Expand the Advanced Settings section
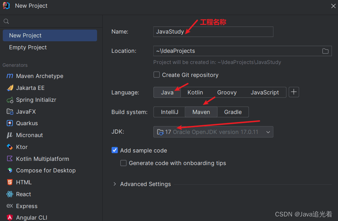Image resolution: width=338 pixels, height=221 pixels. (115, 184)
